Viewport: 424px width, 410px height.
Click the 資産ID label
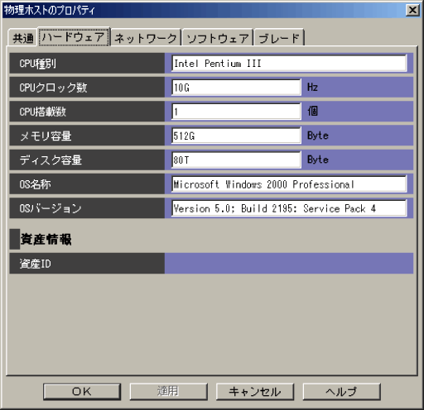35,264
